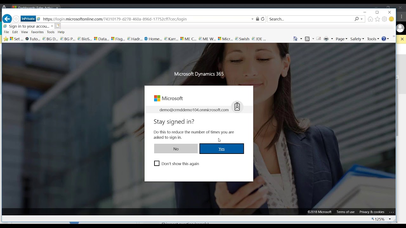This screenshot has height=228, width=406.
Task: Expand the Print dropdown arrow
Action: pyautogui.click(x=332, y=39)
